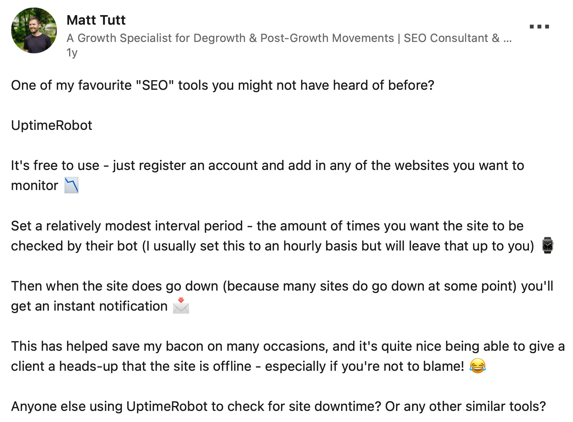Image resolution: width=573 pixels, height=422 pixels.
Task: Click the laughing tears emoji after blame
Action: point(478,366)
